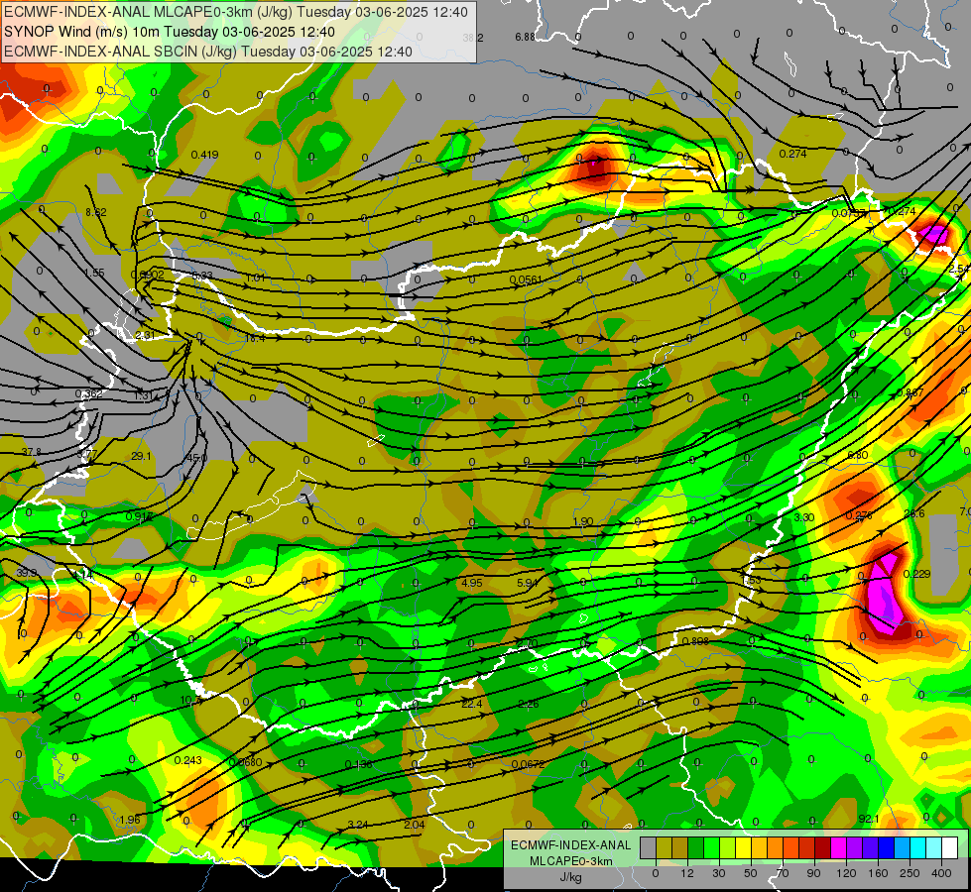Click the map value 1.55
The width and height of the screenshot is (971, 892).
point(94,273)
